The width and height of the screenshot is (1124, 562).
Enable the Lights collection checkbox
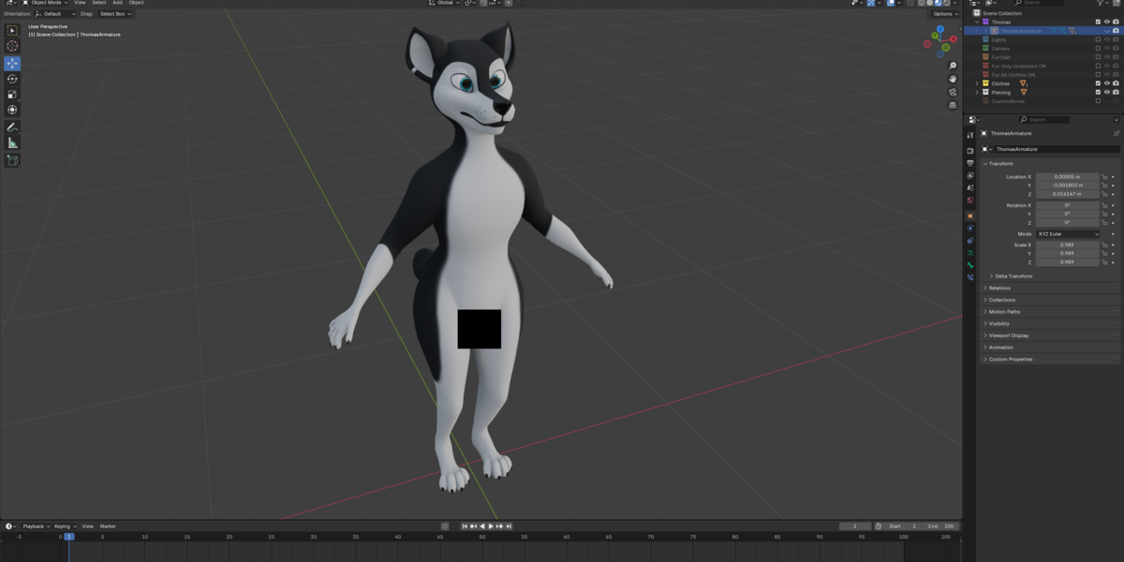[1098, 39]
